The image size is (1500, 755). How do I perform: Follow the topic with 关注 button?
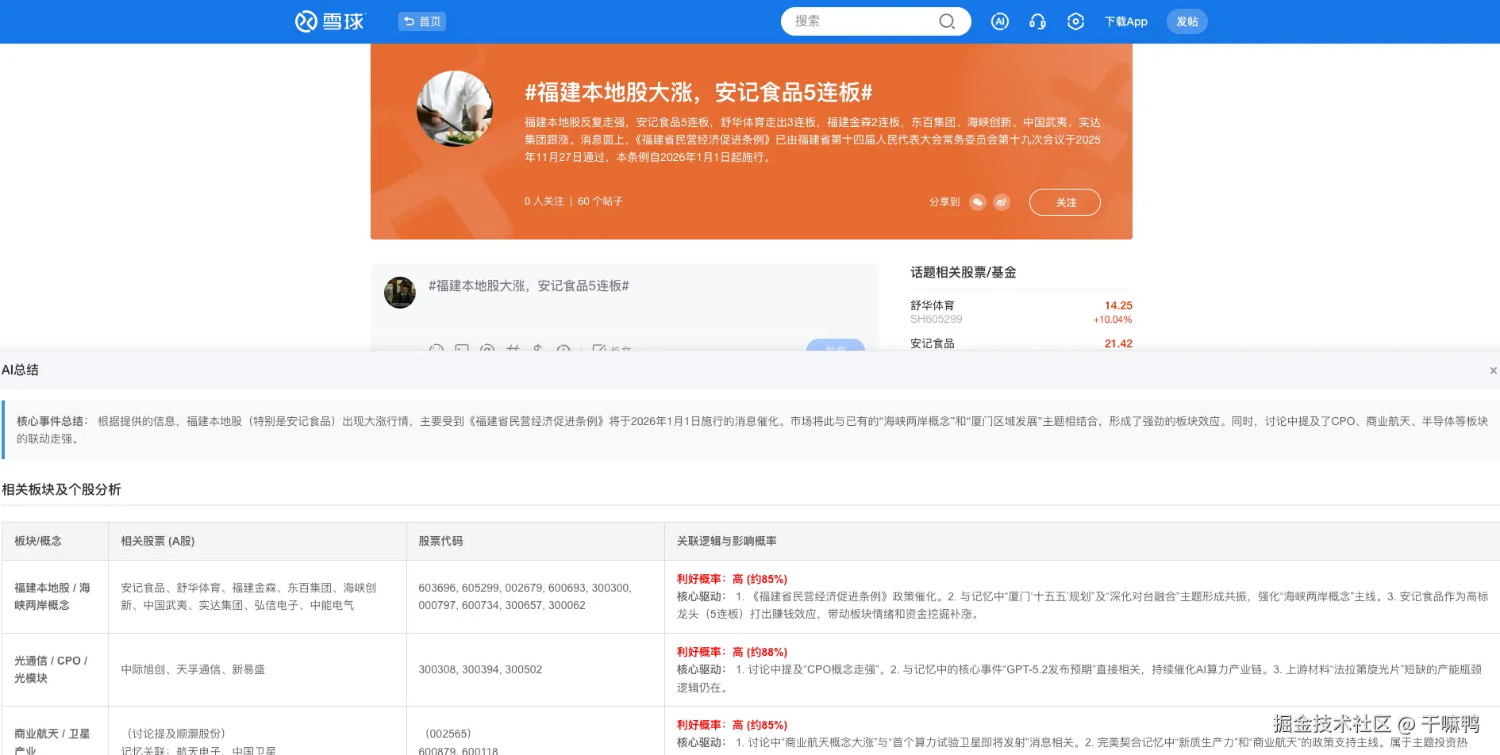click(1064, 202)
